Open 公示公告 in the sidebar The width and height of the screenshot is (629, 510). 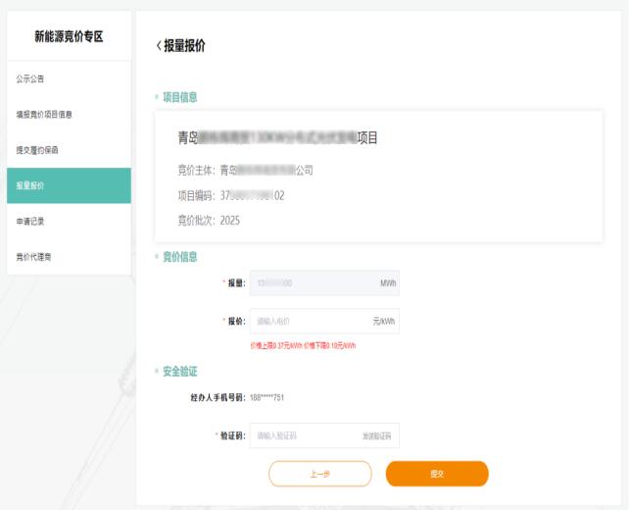click(x=30, y=78)
